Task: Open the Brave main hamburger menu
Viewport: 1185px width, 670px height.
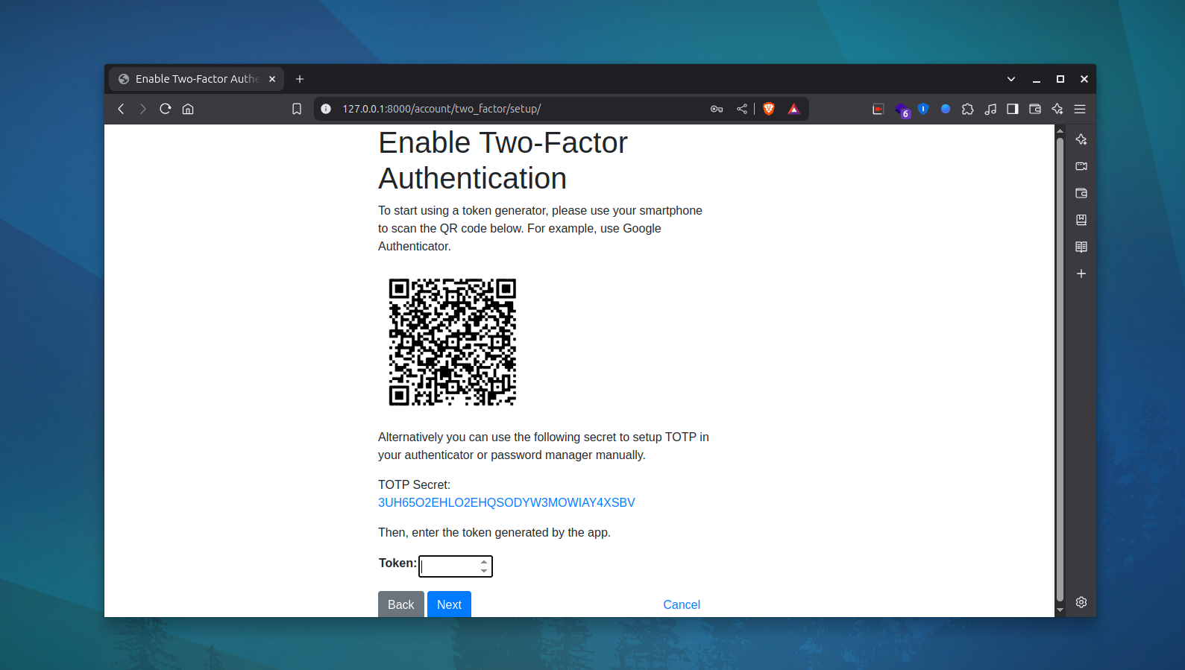Action: tap(1080, 109)
